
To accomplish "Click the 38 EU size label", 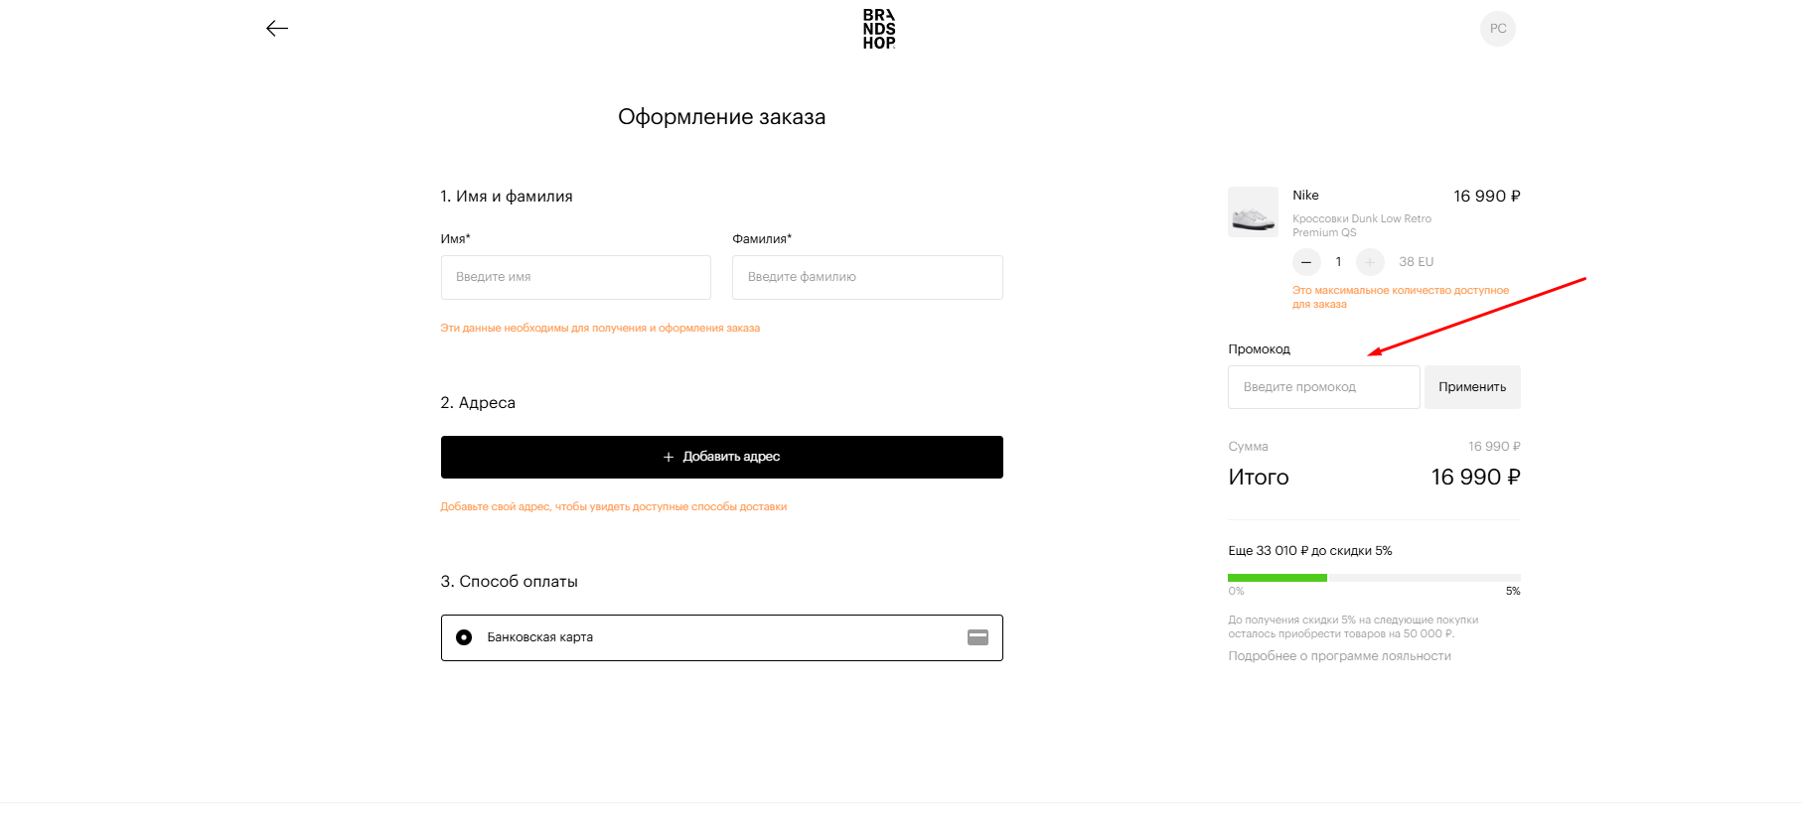I will tap(1416, 262).
